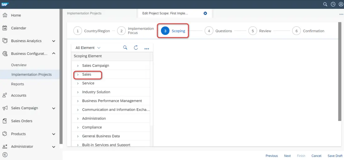Expand the Sales scoping element
This screenshot has width=344, height=160.
pyautogui.click(x=78, y=75)
